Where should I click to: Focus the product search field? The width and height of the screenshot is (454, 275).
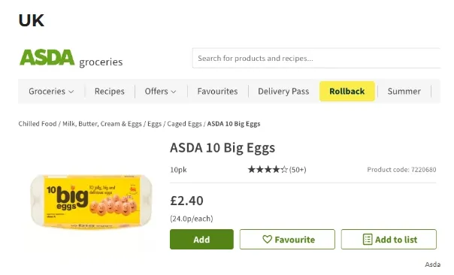click(316, 58)
